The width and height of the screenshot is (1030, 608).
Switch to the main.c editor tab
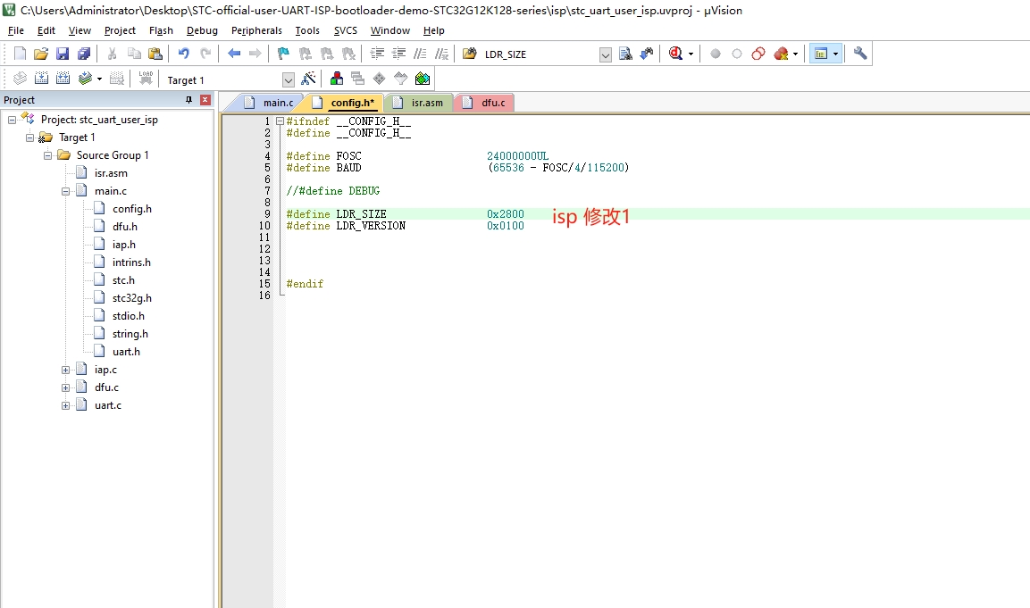click(x=268, y=103)
